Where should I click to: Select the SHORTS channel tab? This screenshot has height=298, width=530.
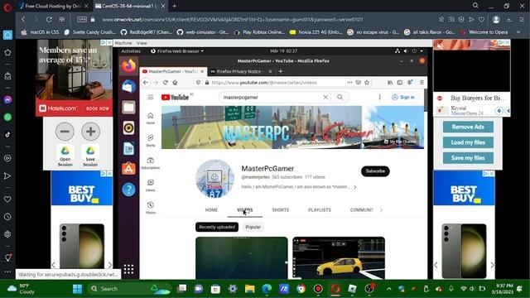pos(281,209)
